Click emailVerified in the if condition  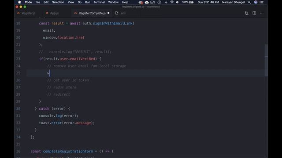tap(82, 59)
